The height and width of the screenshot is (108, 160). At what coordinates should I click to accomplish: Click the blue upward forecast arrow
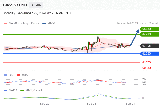pos(135,37)
